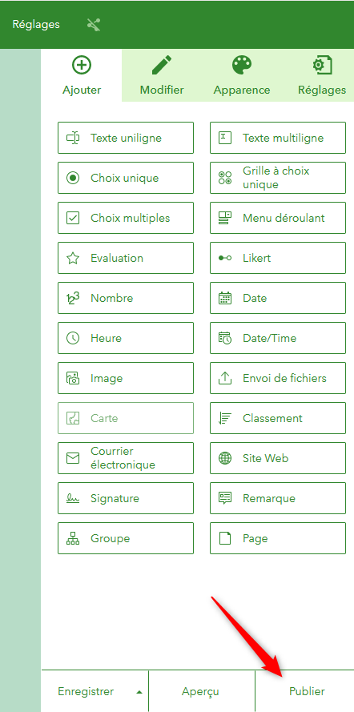Click the Site Web globe icon

tap(225, 458)
